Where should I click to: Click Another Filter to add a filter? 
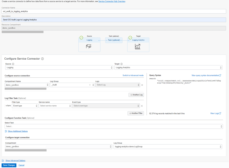[135, 113]
